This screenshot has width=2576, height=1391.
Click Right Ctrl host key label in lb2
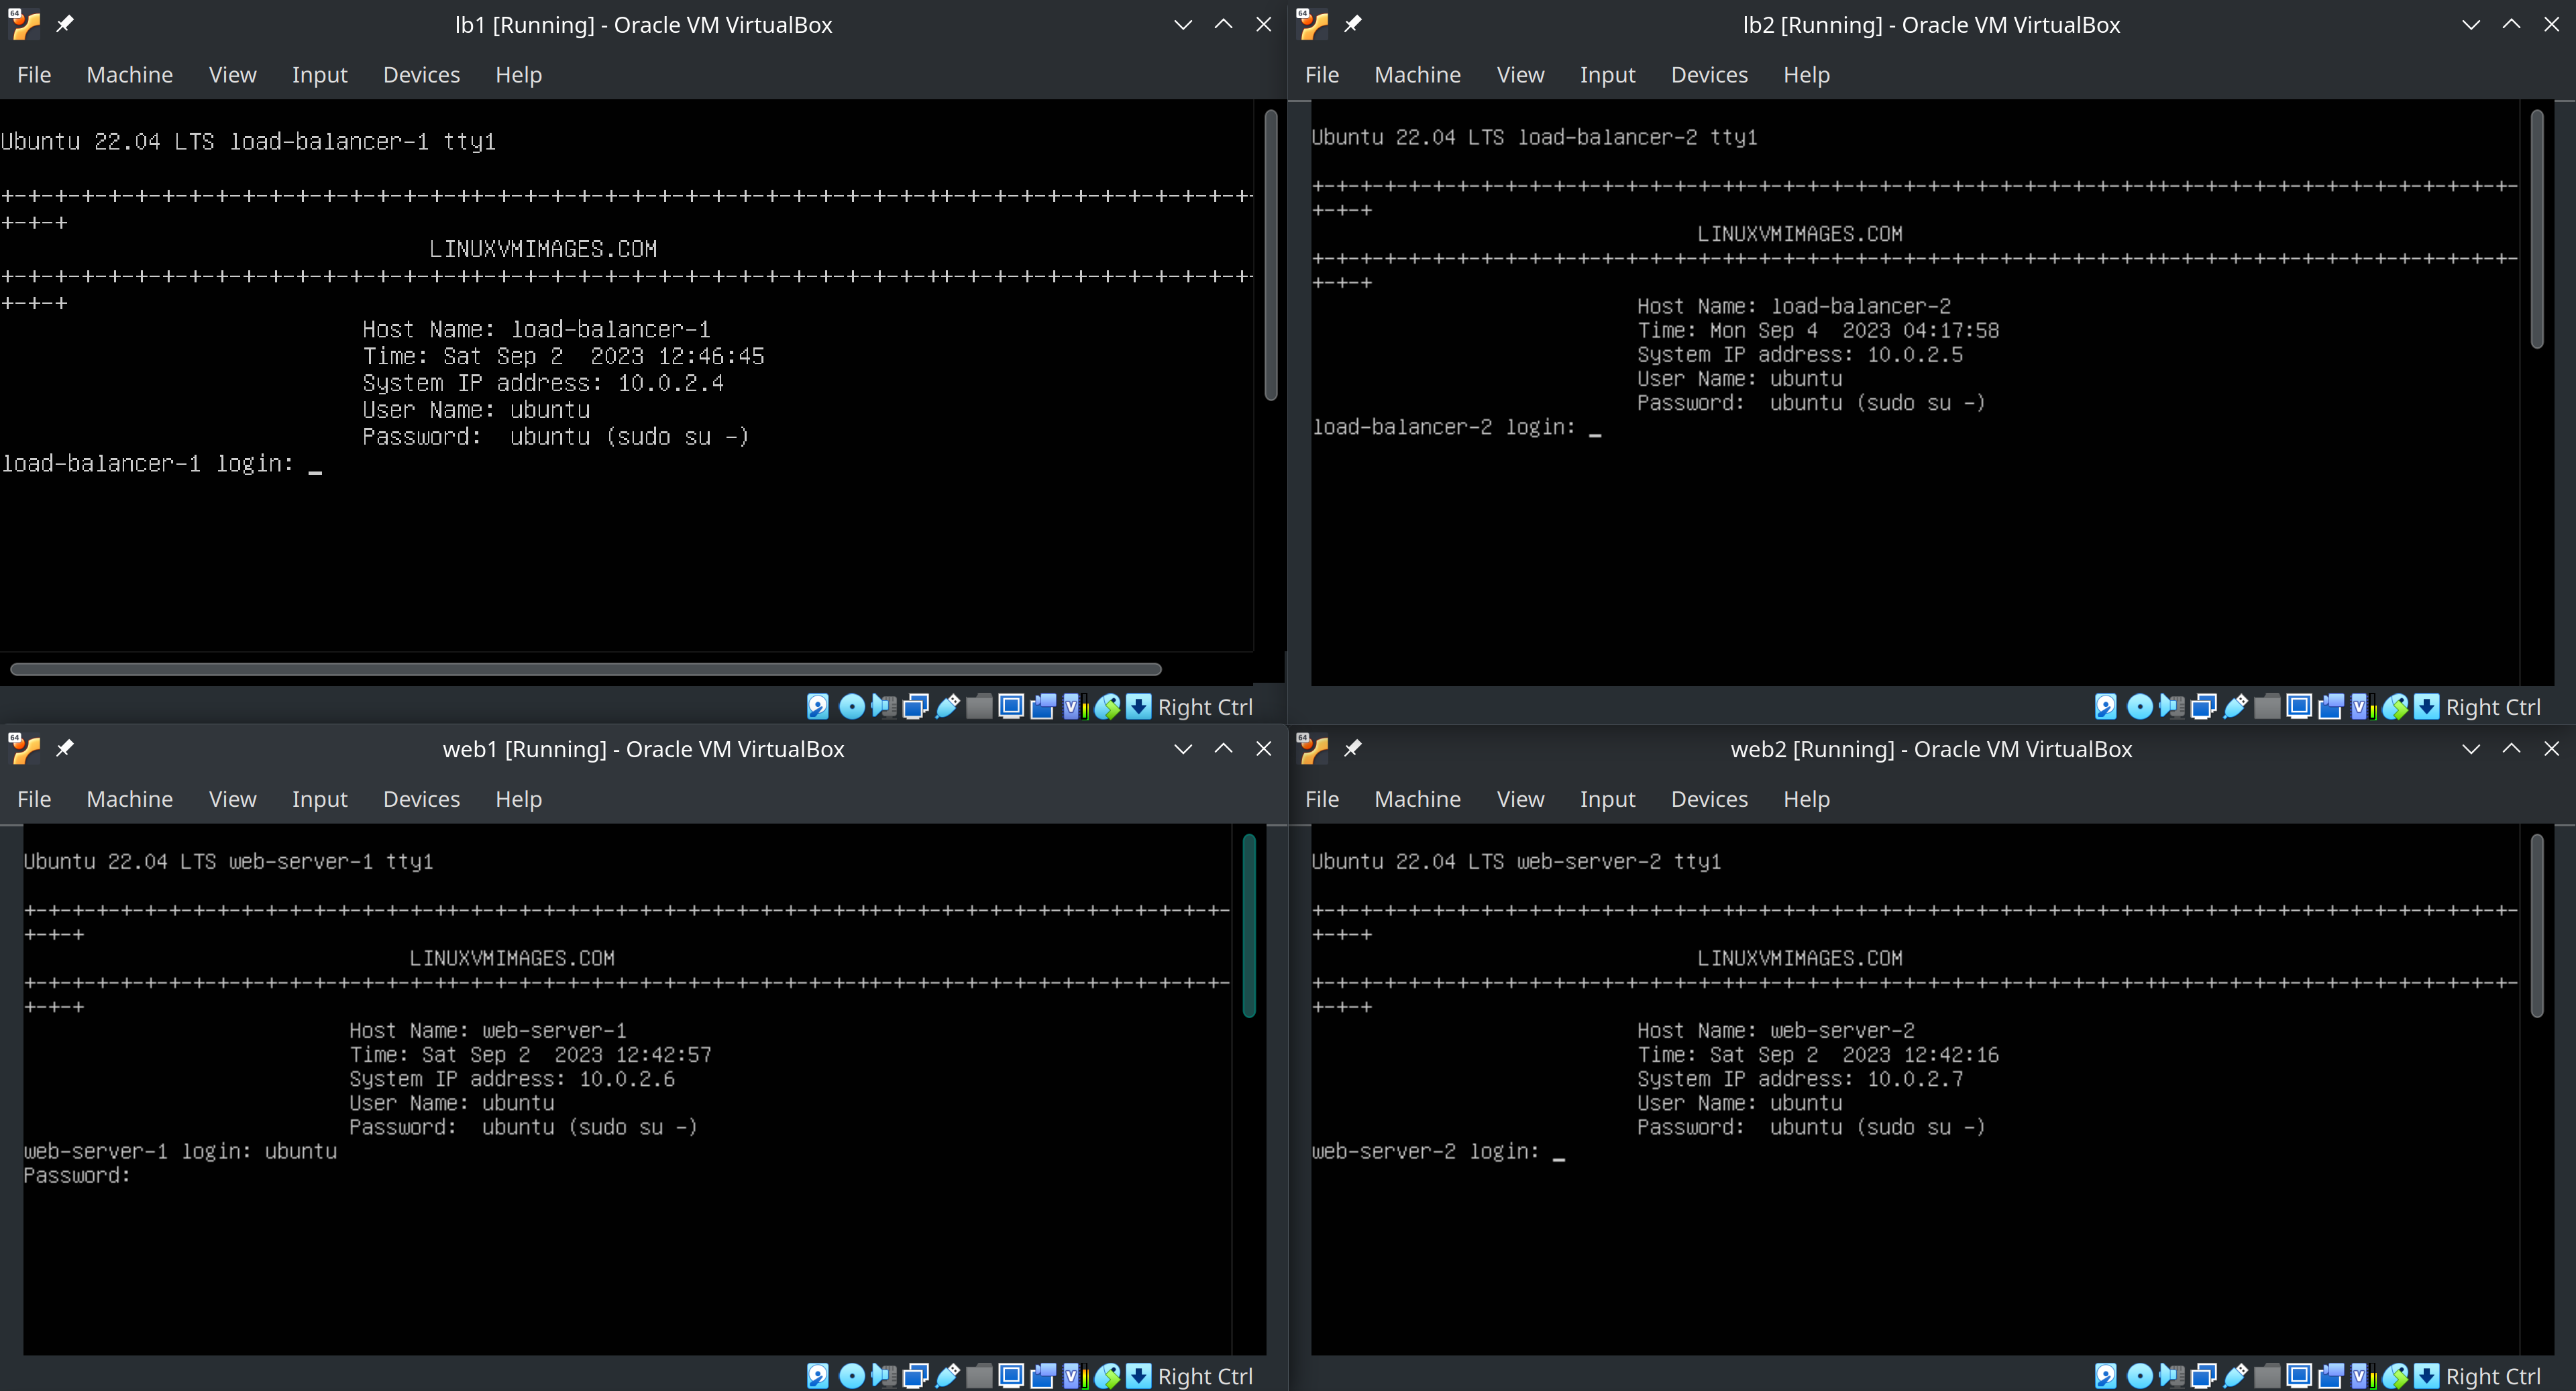(x=2493, y=707)
